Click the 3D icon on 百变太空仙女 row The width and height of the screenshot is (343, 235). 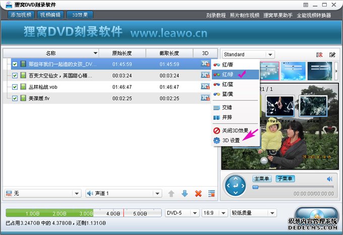[x=205, y=75]
